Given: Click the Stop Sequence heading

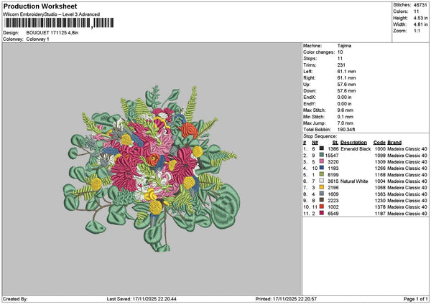Looking at the screenshot, I should (320, 136).
